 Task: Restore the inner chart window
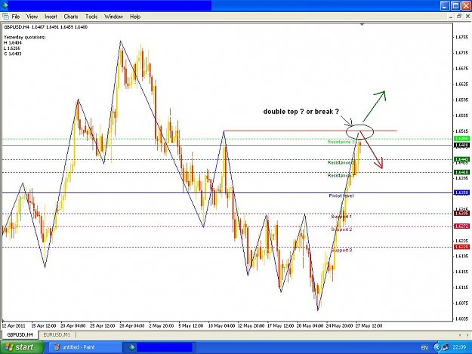tap(459, 17)
